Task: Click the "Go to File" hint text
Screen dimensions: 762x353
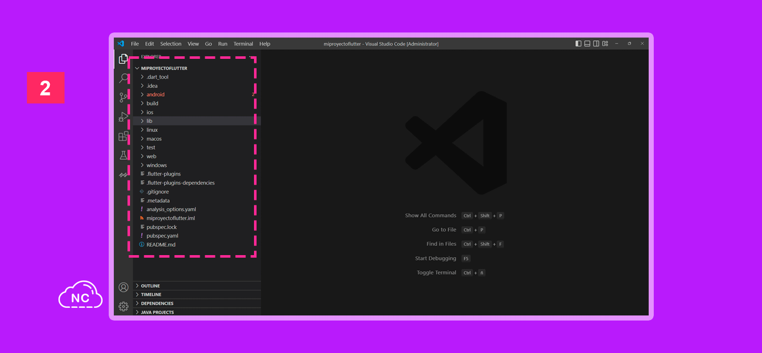Action: click(x=444, y=230)
